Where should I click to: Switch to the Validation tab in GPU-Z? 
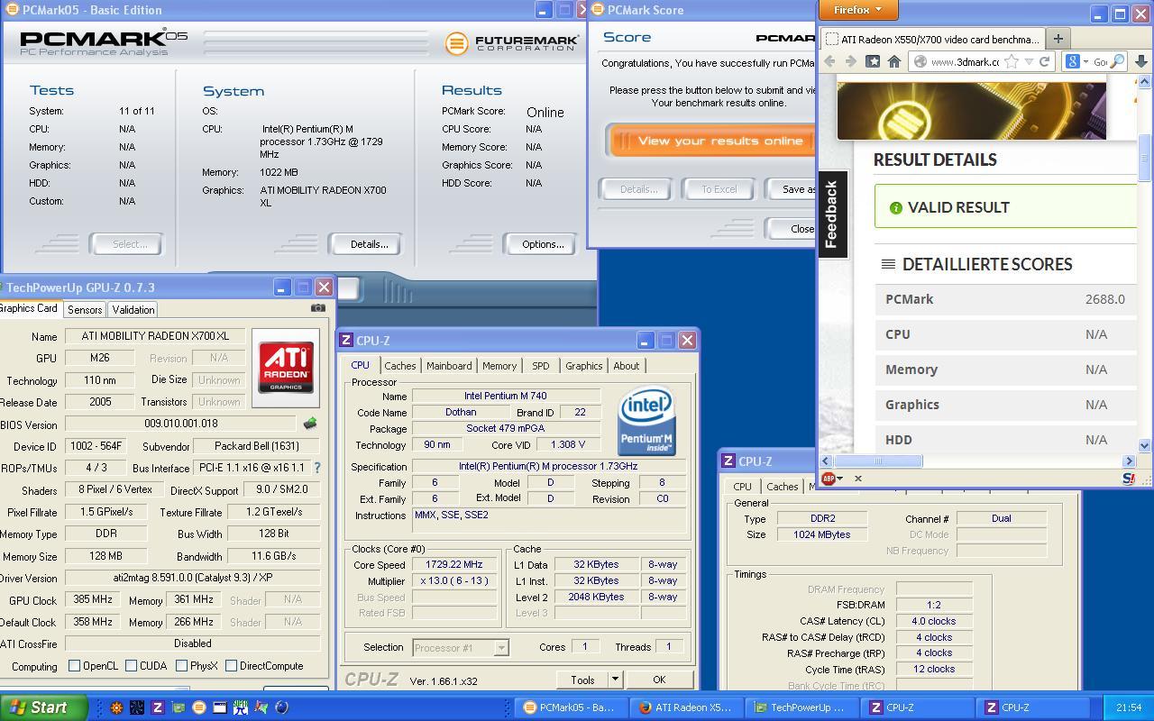pos(133,309)
